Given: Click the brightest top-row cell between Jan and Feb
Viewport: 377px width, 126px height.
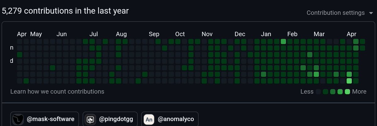Looking at the screenshot, I should [x=283, y=42].
